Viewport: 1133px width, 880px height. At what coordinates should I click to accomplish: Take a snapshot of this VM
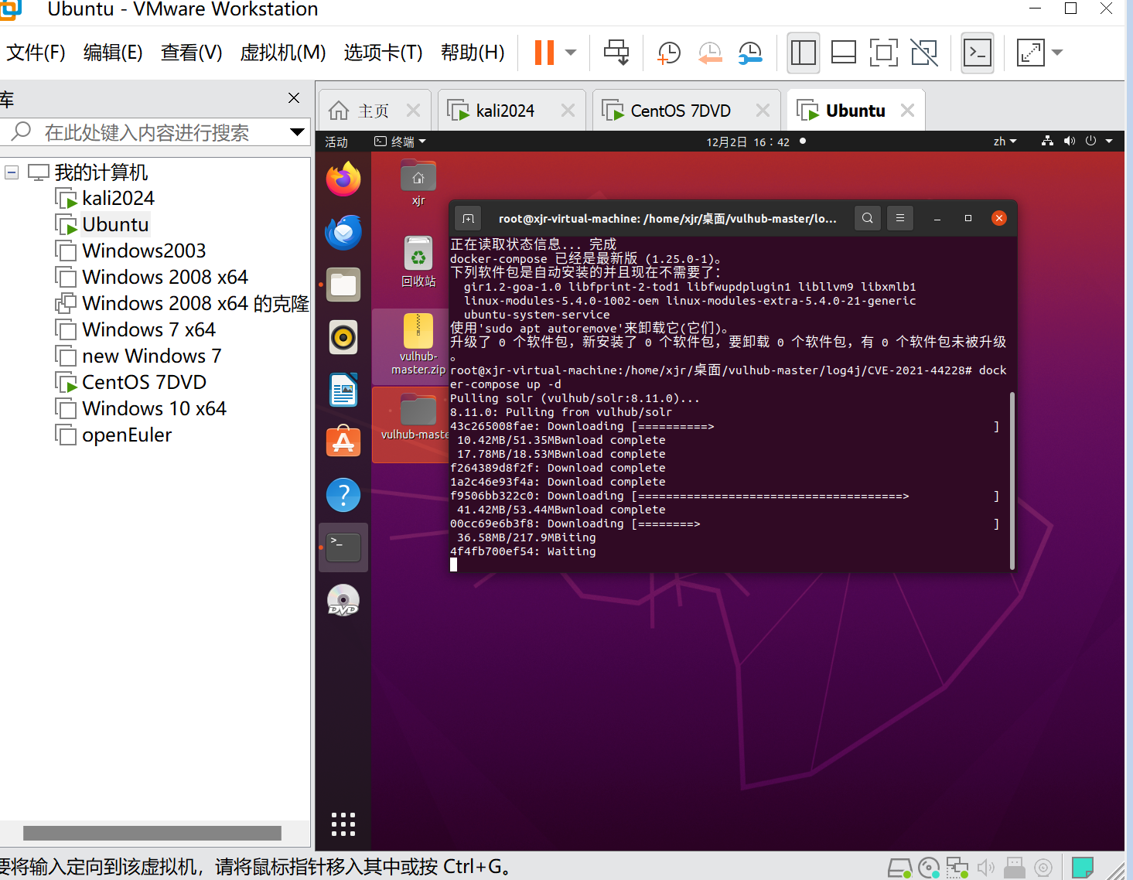tap(668, 53)
